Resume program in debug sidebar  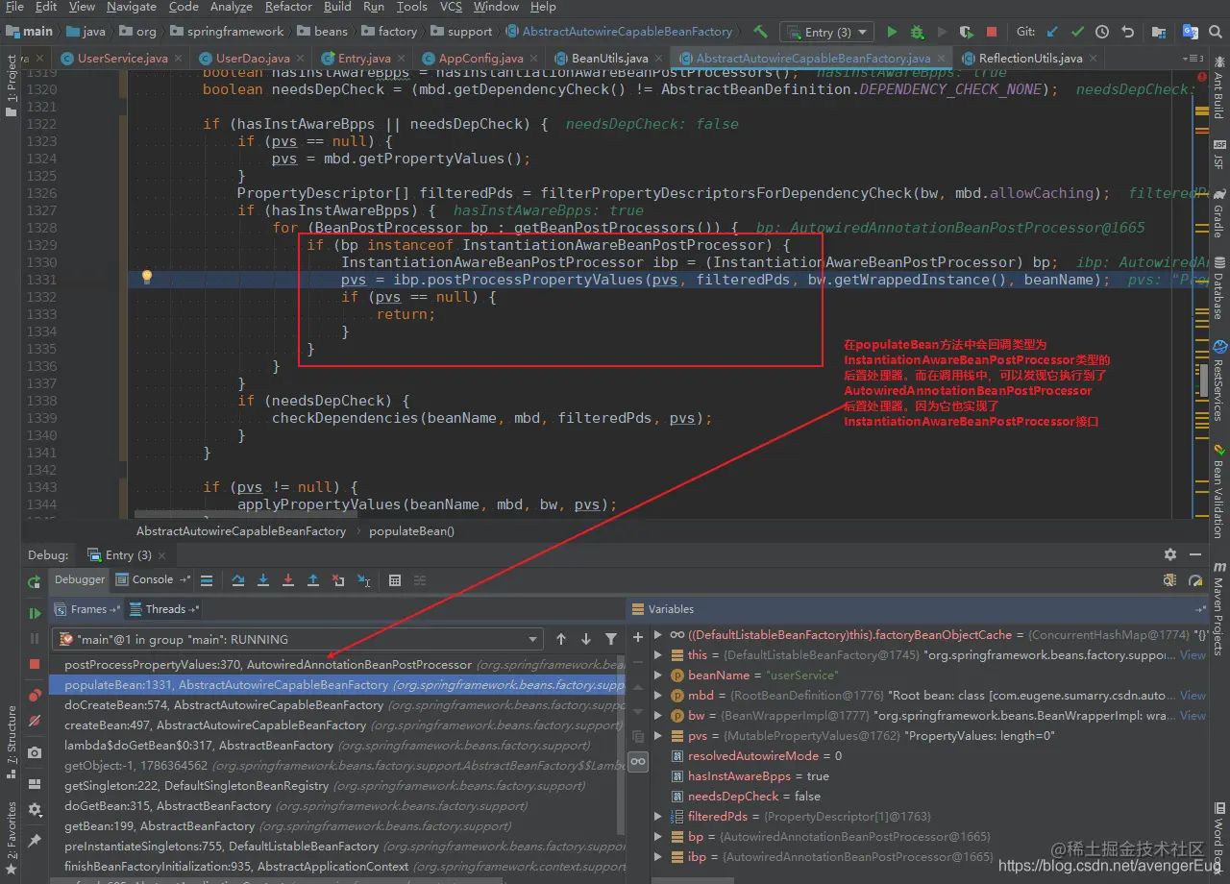tap(35, 613)
